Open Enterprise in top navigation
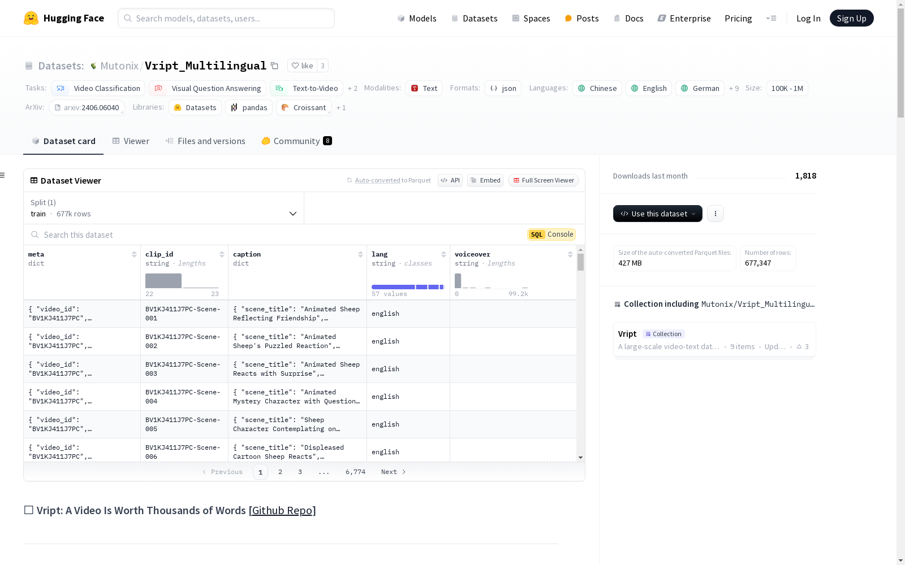905x565 pixels. point(684,18)
